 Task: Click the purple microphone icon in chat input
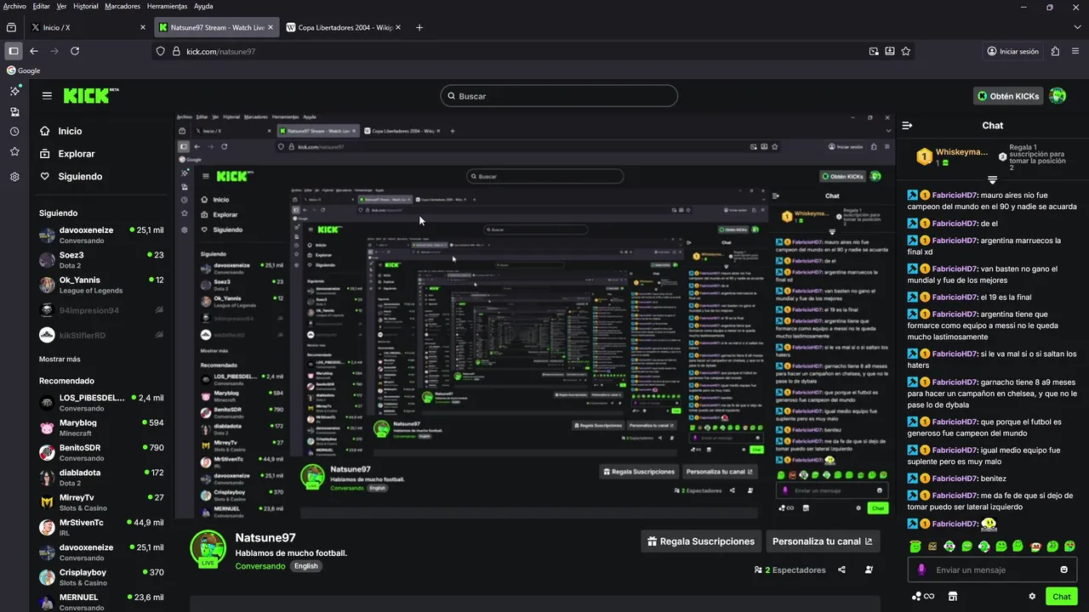pyautogui.click(x=921, y=569)
